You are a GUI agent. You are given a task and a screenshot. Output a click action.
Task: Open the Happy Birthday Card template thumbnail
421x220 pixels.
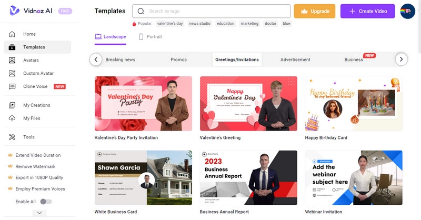tap(354, 104)
